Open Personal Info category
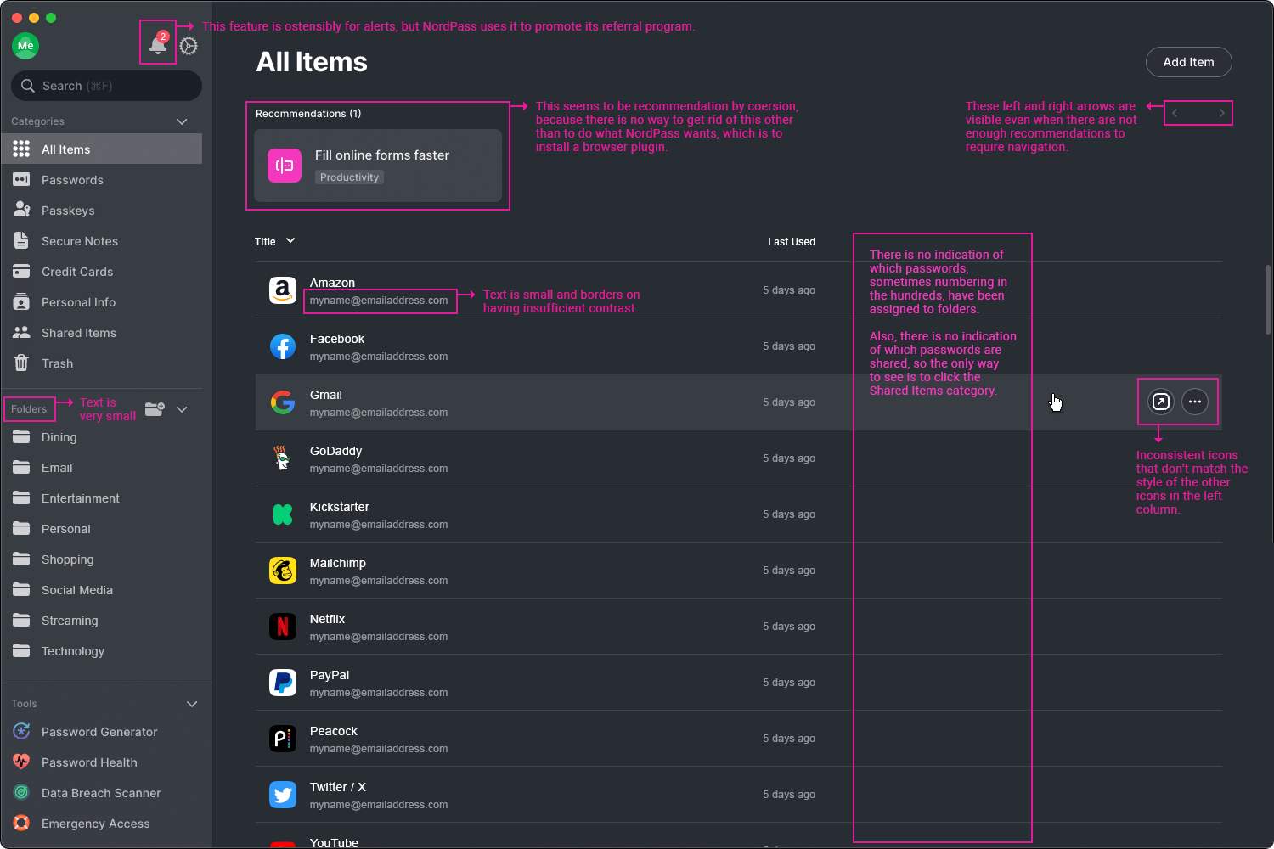 click(102, 302)
